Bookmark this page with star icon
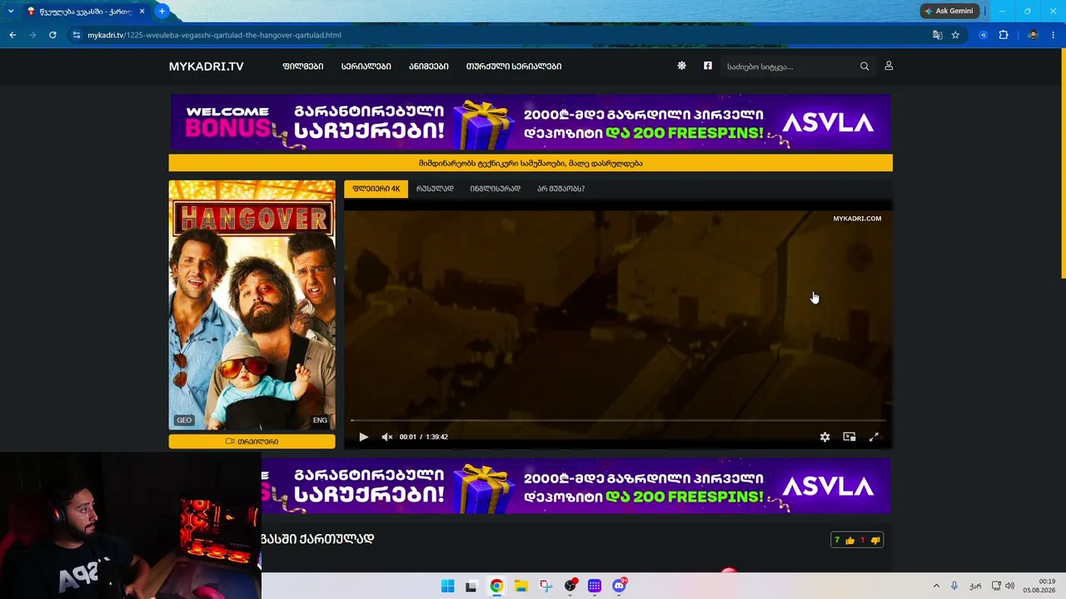Viewport: 1066px width, 599px height. tap(955, 35)
